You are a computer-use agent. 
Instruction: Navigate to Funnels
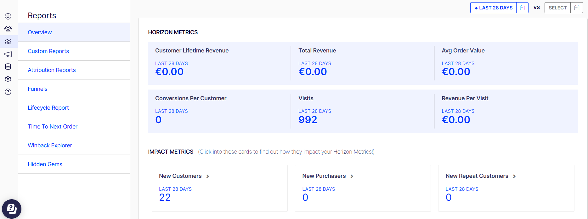pyautogui.click(x=74, y=89)
